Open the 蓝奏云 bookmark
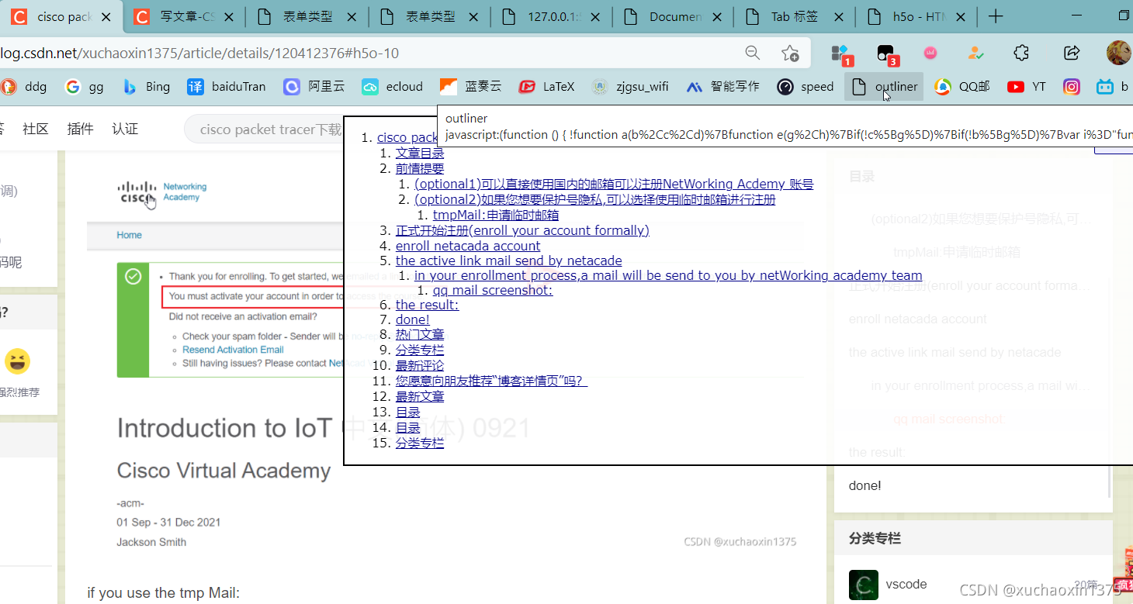The image size is (1133, 604). coord(471,87)
